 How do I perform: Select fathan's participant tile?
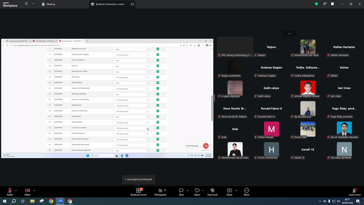click(344, 67)
